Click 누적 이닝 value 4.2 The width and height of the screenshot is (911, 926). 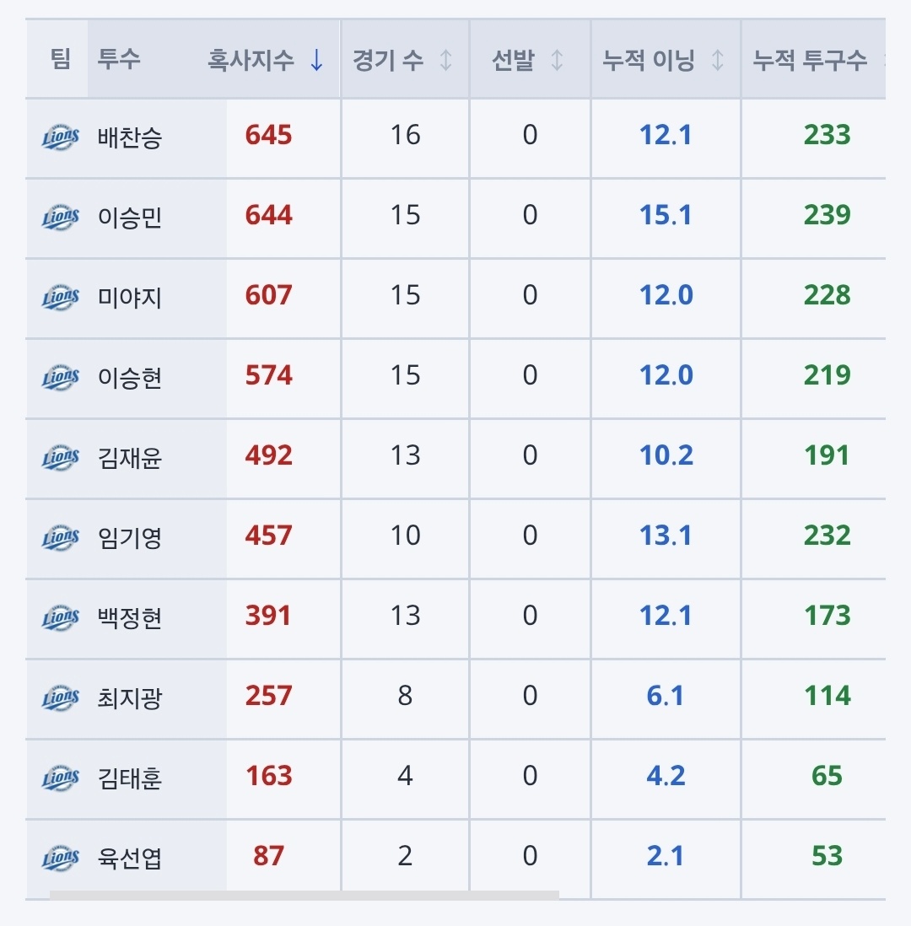point(666,775)
